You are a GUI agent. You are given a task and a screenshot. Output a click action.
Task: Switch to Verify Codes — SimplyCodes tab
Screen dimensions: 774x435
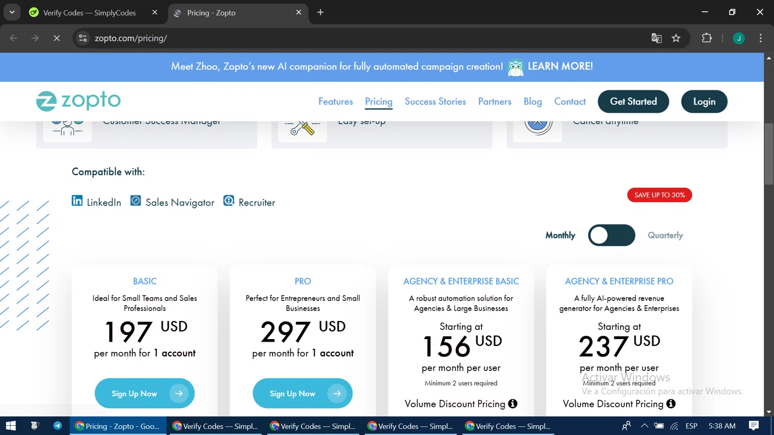coord(89,13)
